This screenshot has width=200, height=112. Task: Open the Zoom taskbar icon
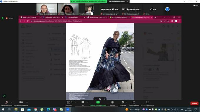[68, 109]
